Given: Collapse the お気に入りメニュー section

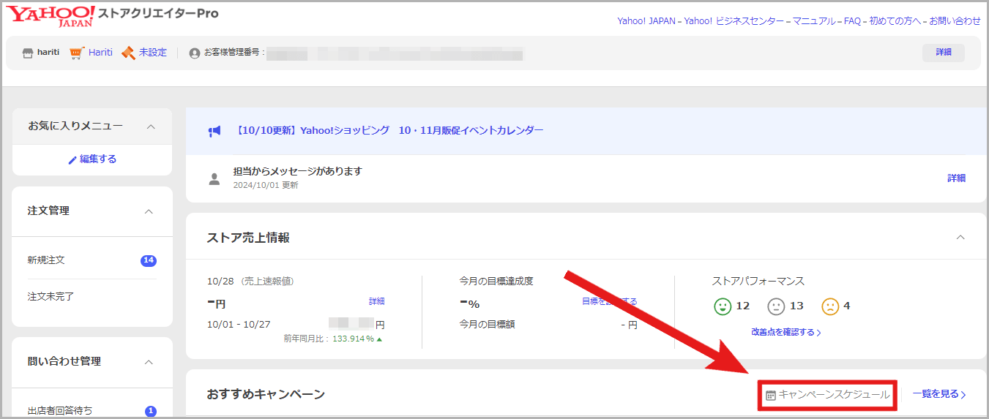Looking at the screenshot, I should 151,127.
